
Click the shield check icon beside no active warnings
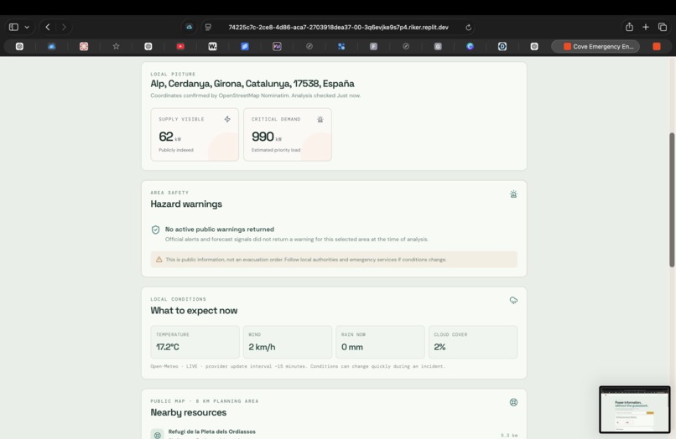point(156,230)
